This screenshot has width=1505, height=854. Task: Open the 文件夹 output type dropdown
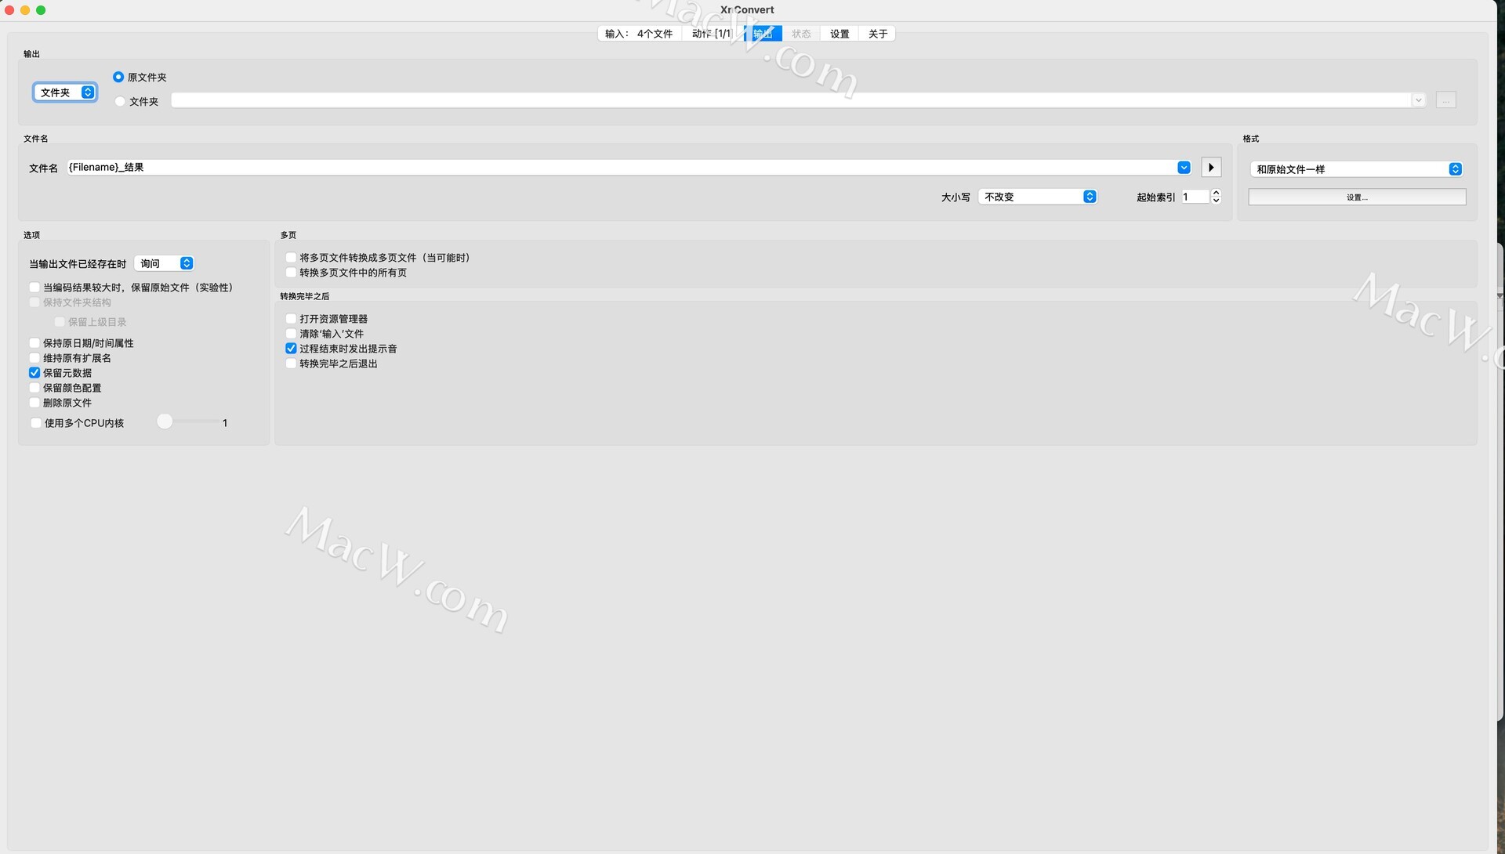66,92
